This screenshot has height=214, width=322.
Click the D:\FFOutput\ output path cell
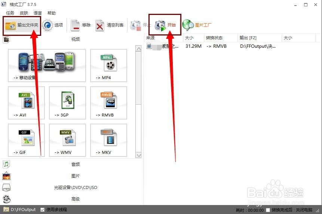(258, 46)
